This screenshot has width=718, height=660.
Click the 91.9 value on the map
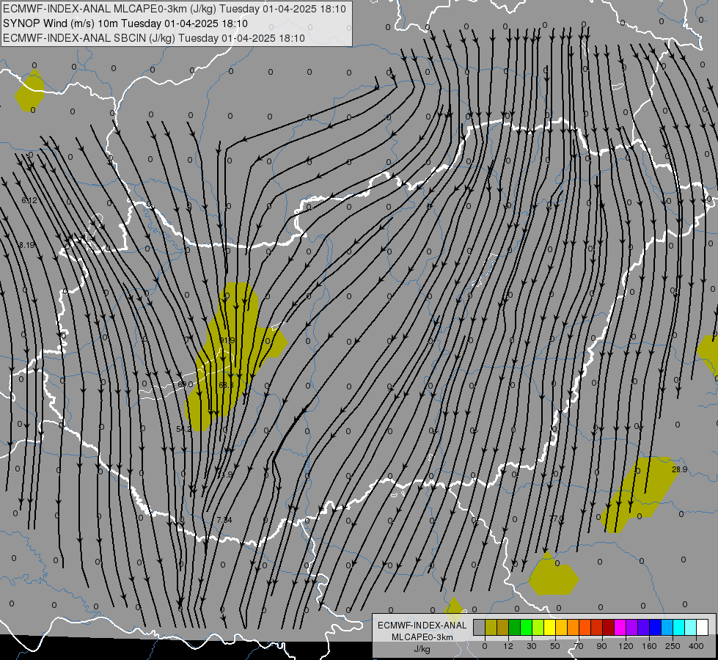227,340
